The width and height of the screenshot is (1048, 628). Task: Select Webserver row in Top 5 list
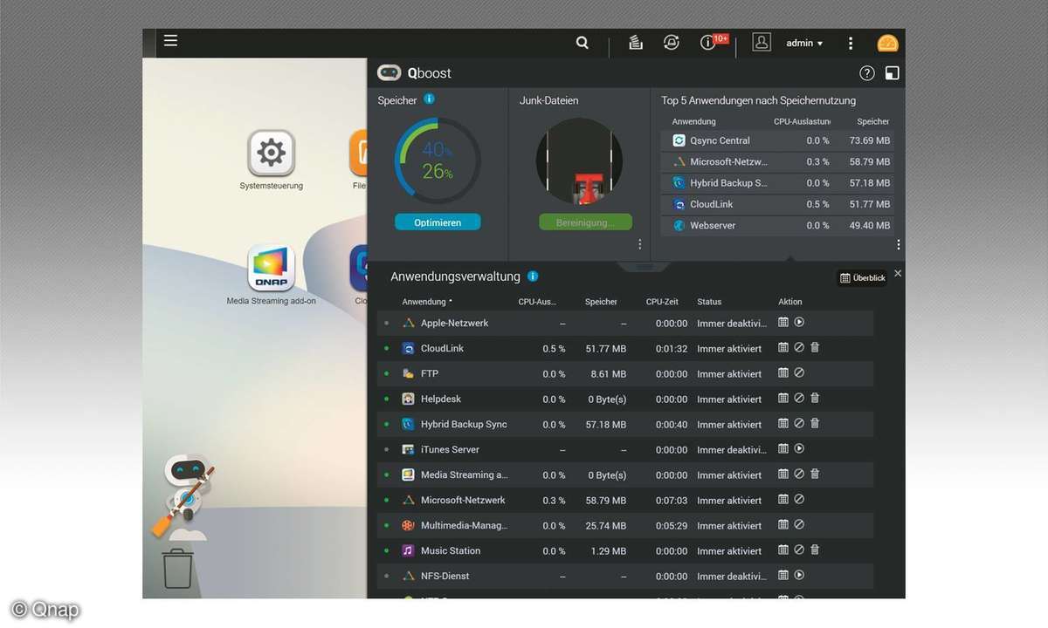pos(778,226)
